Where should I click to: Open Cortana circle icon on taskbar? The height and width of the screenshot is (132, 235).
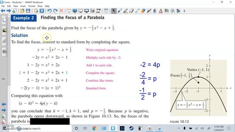pyautogui.click(x=76, y=128)
